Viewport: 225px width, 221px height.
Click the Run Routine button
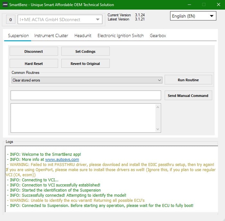(x=188, y=80)
